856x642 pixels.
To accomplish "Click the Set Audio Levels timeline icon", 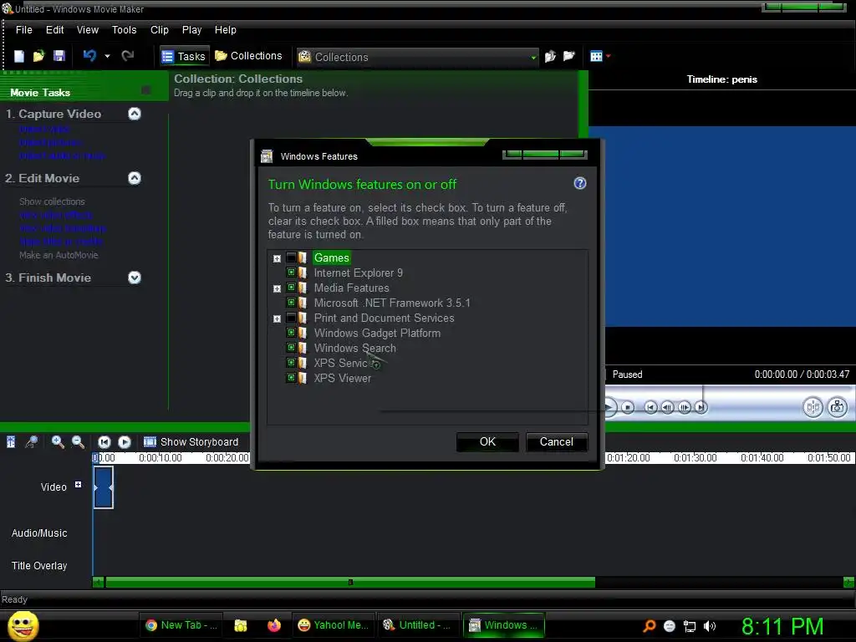I will 11,441.
